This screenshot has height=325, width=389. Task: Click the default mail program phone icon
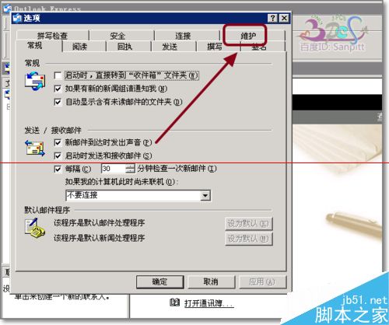click(x=35, y=228)
